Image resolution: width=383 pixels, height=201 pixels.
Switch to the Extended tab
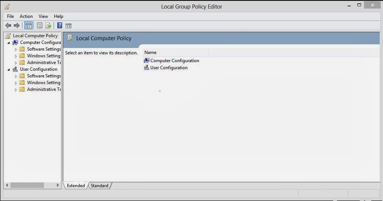click(76, 186)
